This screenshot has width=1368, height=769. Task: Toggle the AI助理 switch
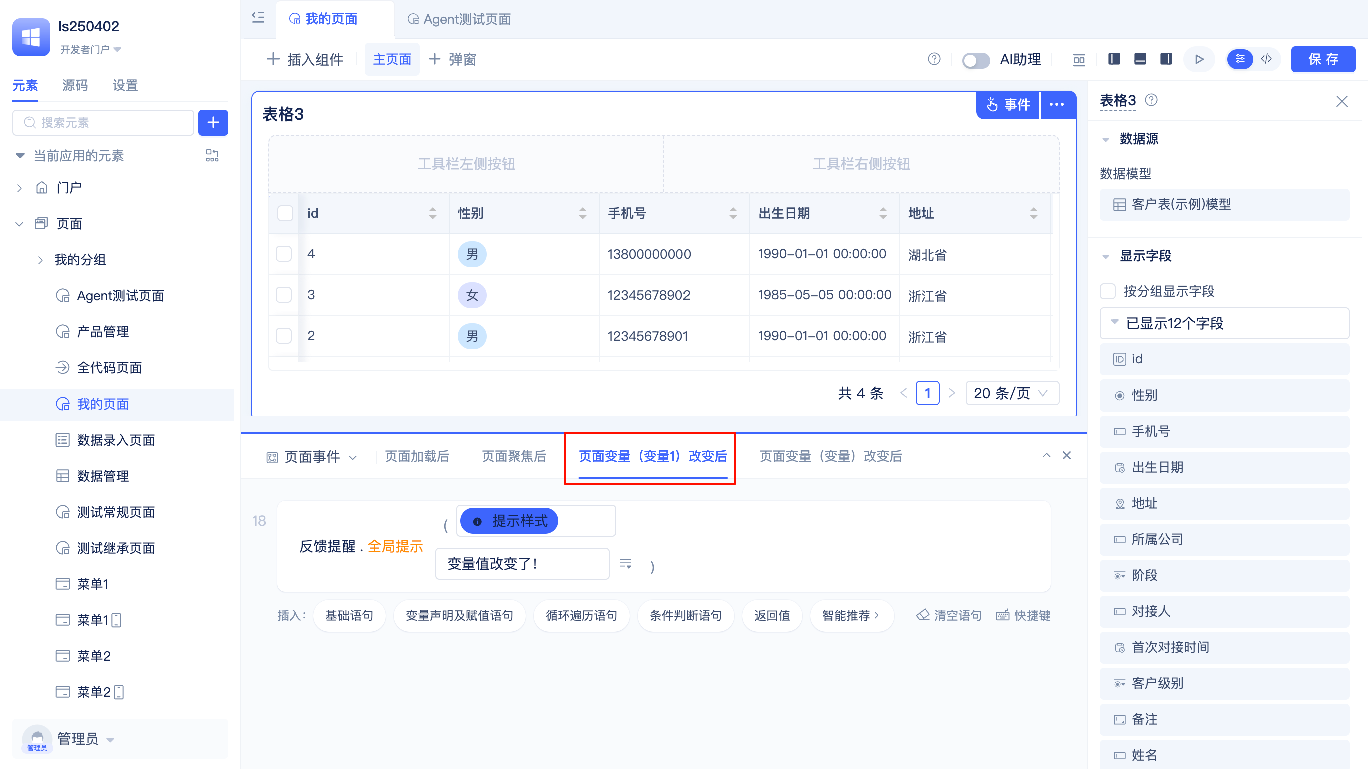coord(976,60)
